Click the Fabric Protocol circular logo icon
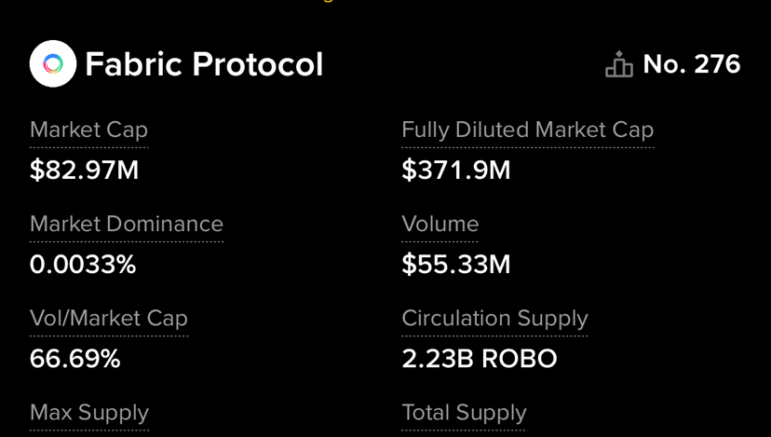This screenshot has width=771, height=437. 53,64
